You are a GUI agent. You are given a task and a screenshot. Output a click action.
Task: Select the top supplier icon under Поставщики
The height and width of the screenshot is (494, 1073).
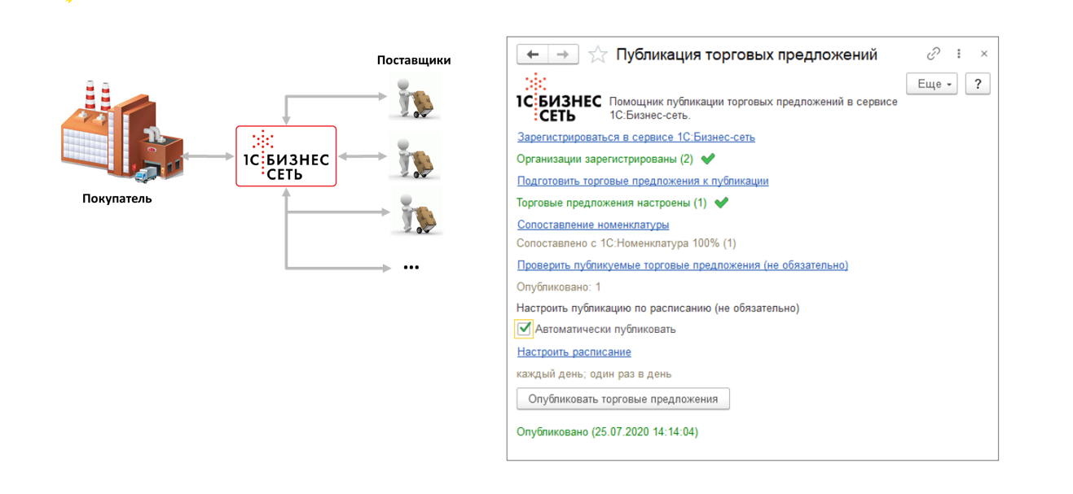(415, 98)
